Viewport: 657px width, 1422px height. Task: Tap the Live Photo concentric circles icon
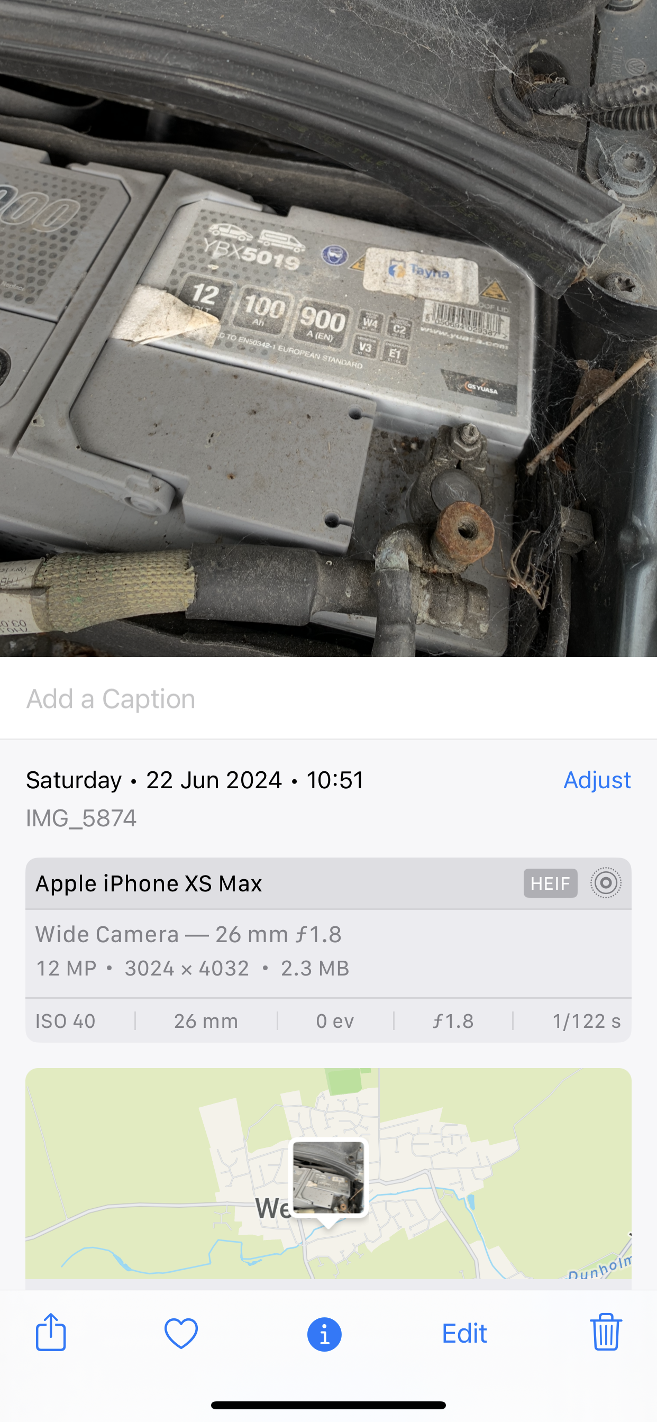coord(606,883)
